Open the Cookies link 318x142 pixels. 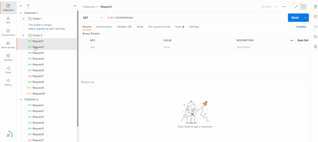tap(301, 27)
